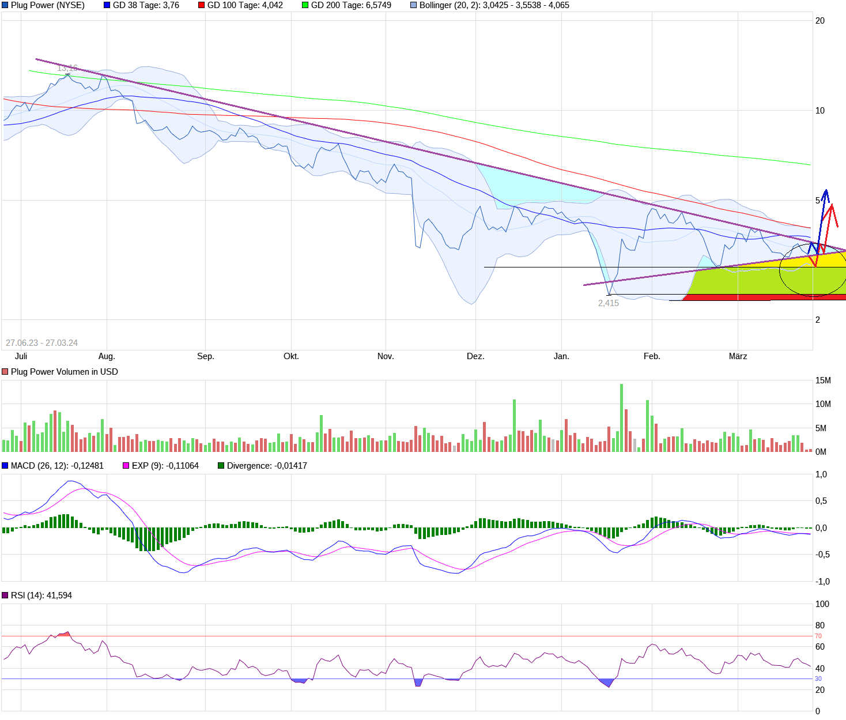Click the Plug Power (NYSE) legend color square
846x720 pixels.
coord(5,5)
